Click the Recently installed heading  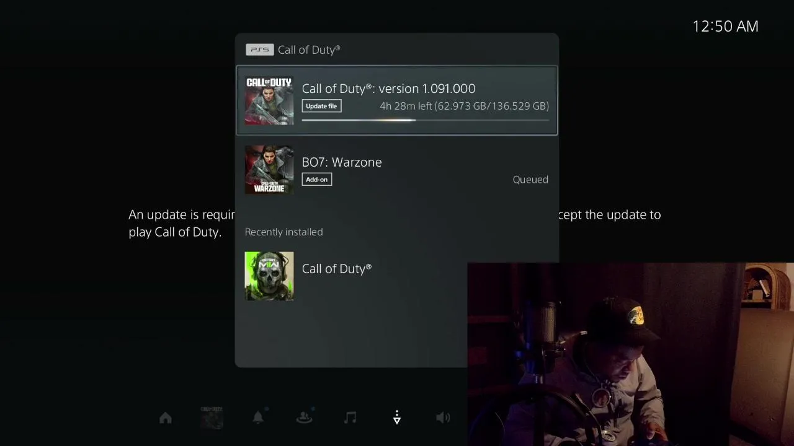pyautogui.click(x=284, y=232)
